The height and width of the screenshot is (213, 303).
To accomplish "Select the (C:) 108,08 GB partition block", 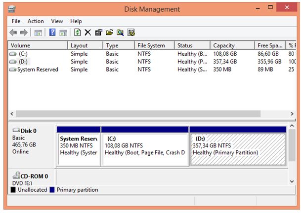I will point(145,146).
